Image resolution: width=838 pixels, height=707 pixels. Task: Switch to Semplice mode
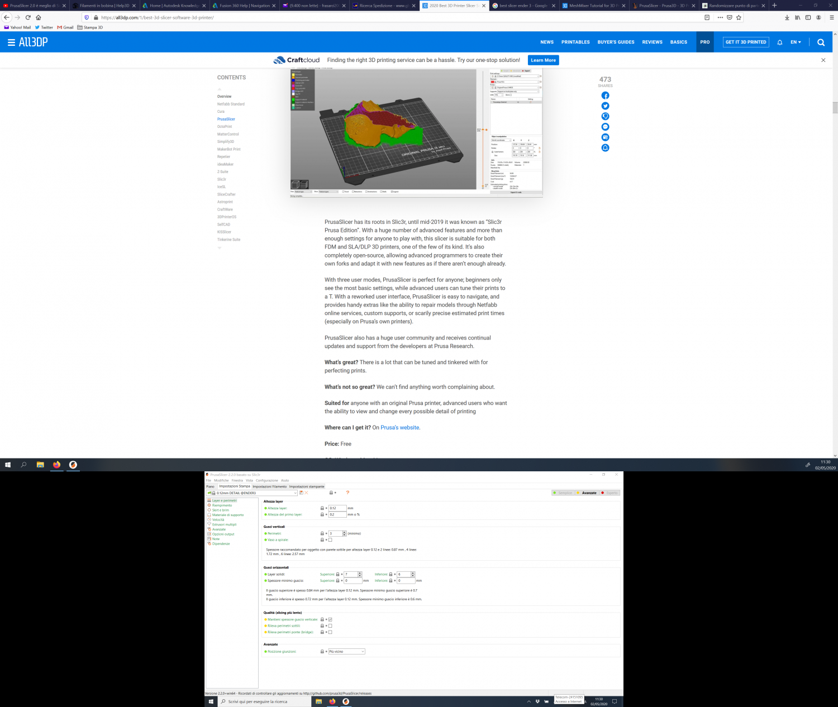(563, 493)
